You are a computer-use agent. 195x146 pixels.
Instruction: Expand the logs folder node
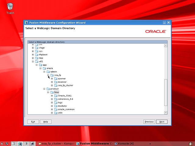pos(52,103)
